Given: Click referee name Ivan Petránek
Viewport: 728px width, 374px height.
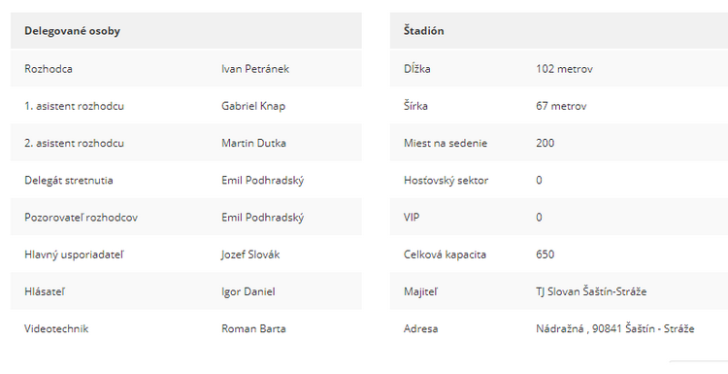Looking at the screenshot, I should 255,69.
